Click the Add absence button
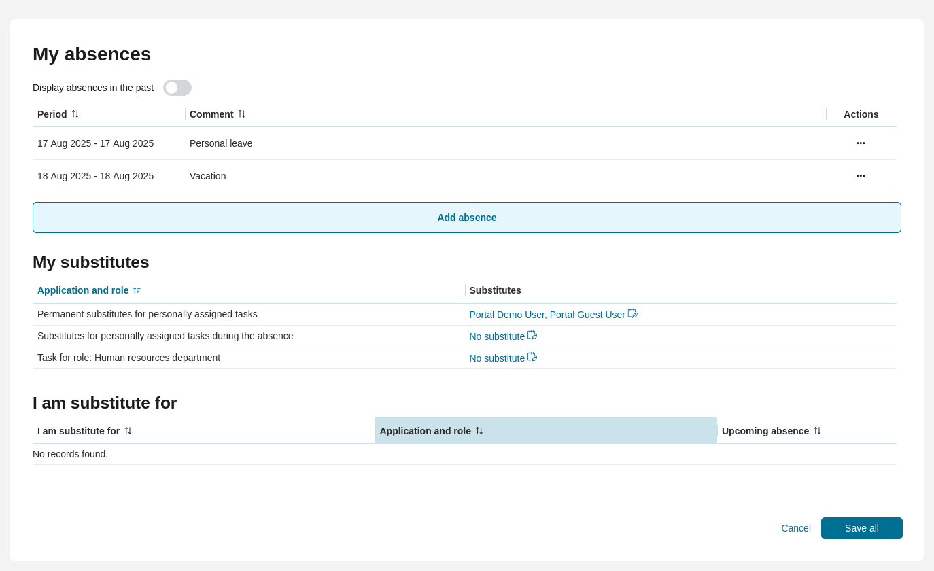The image size is (934, 571). coord(466,218)
